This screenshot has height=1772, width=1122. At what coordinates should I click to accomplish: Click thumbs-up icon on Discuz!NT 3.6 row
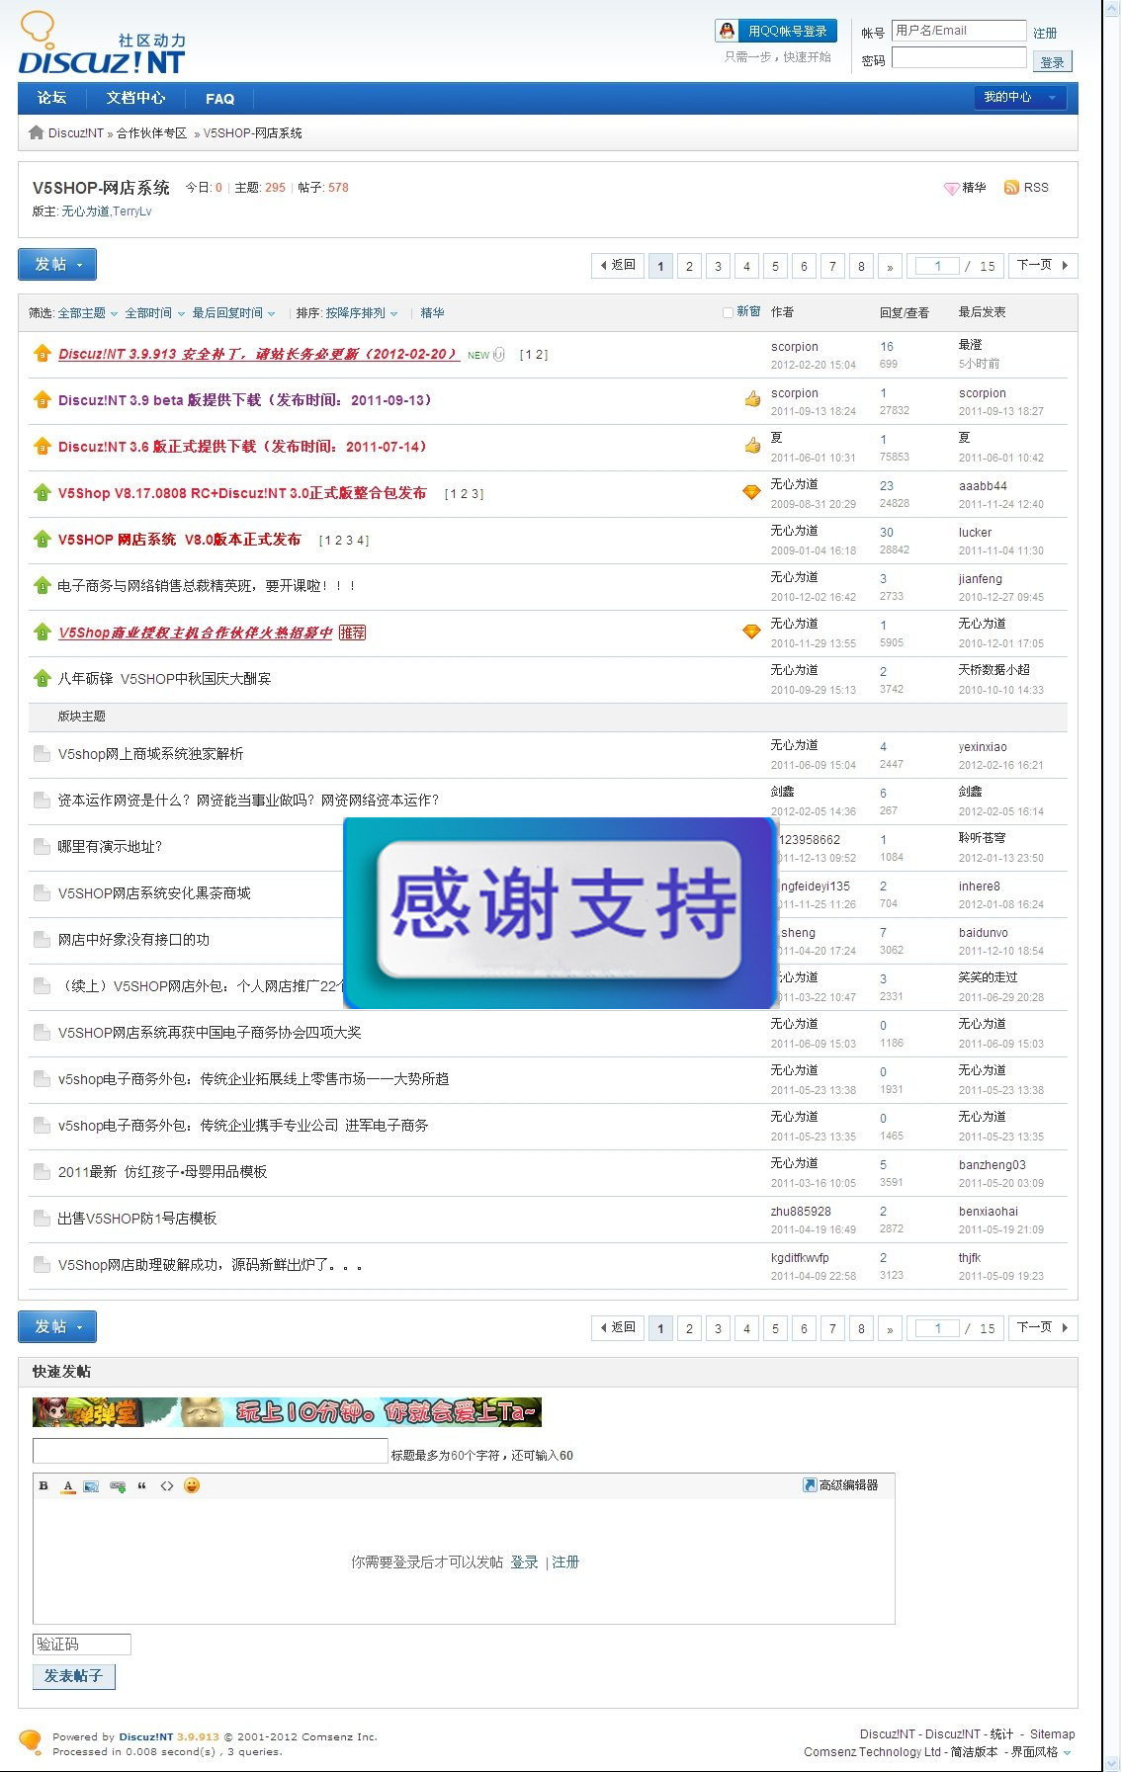752,446
